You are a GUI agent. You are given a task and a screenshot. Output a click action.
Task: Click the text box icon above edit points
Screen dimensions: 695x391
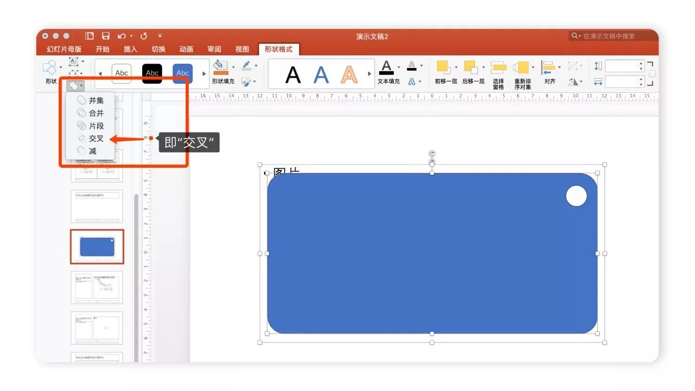pos(74,62)
